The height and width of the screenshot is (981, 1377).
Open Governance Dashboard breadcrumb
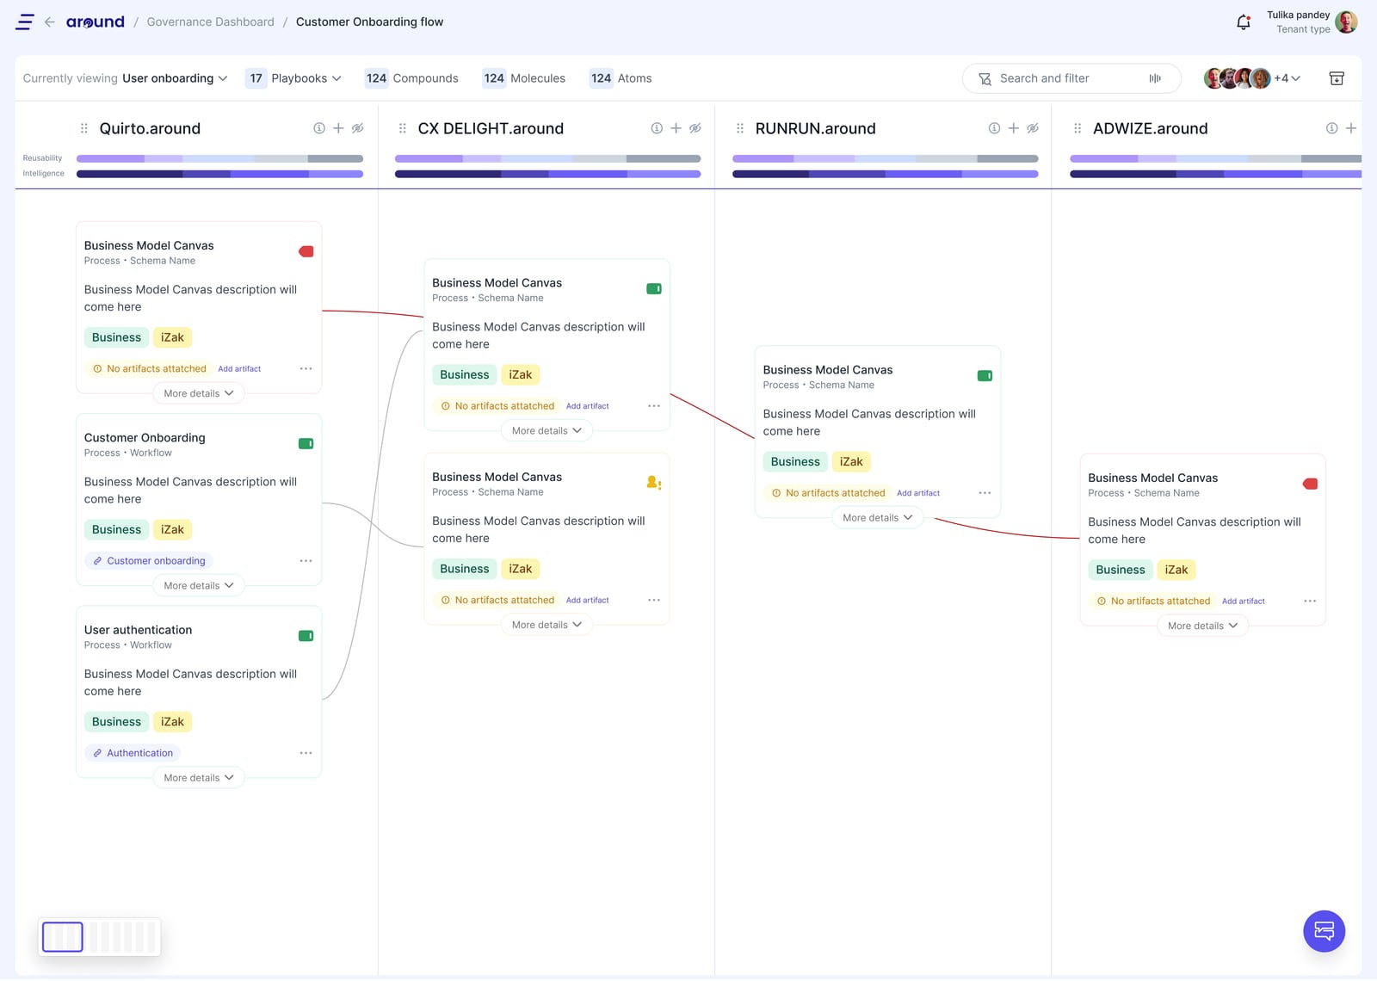tap(211, 22)
